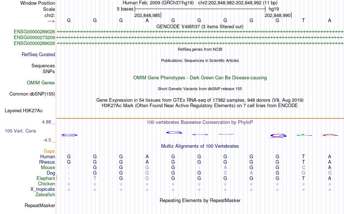
Task: Select the Dog species label
Action: (x=51, y=173)
